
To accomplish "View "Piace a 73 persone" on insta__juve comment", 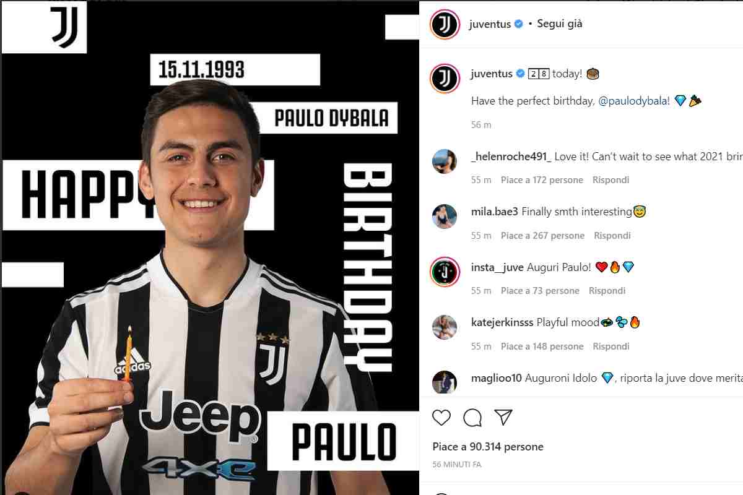I will click(x=540, y=291).
